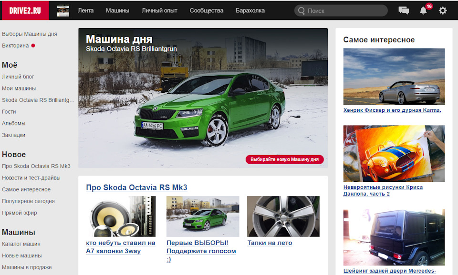This screenshot has width=458, height=275.
Task: Click the search magnifier icon
Action: 302,11
